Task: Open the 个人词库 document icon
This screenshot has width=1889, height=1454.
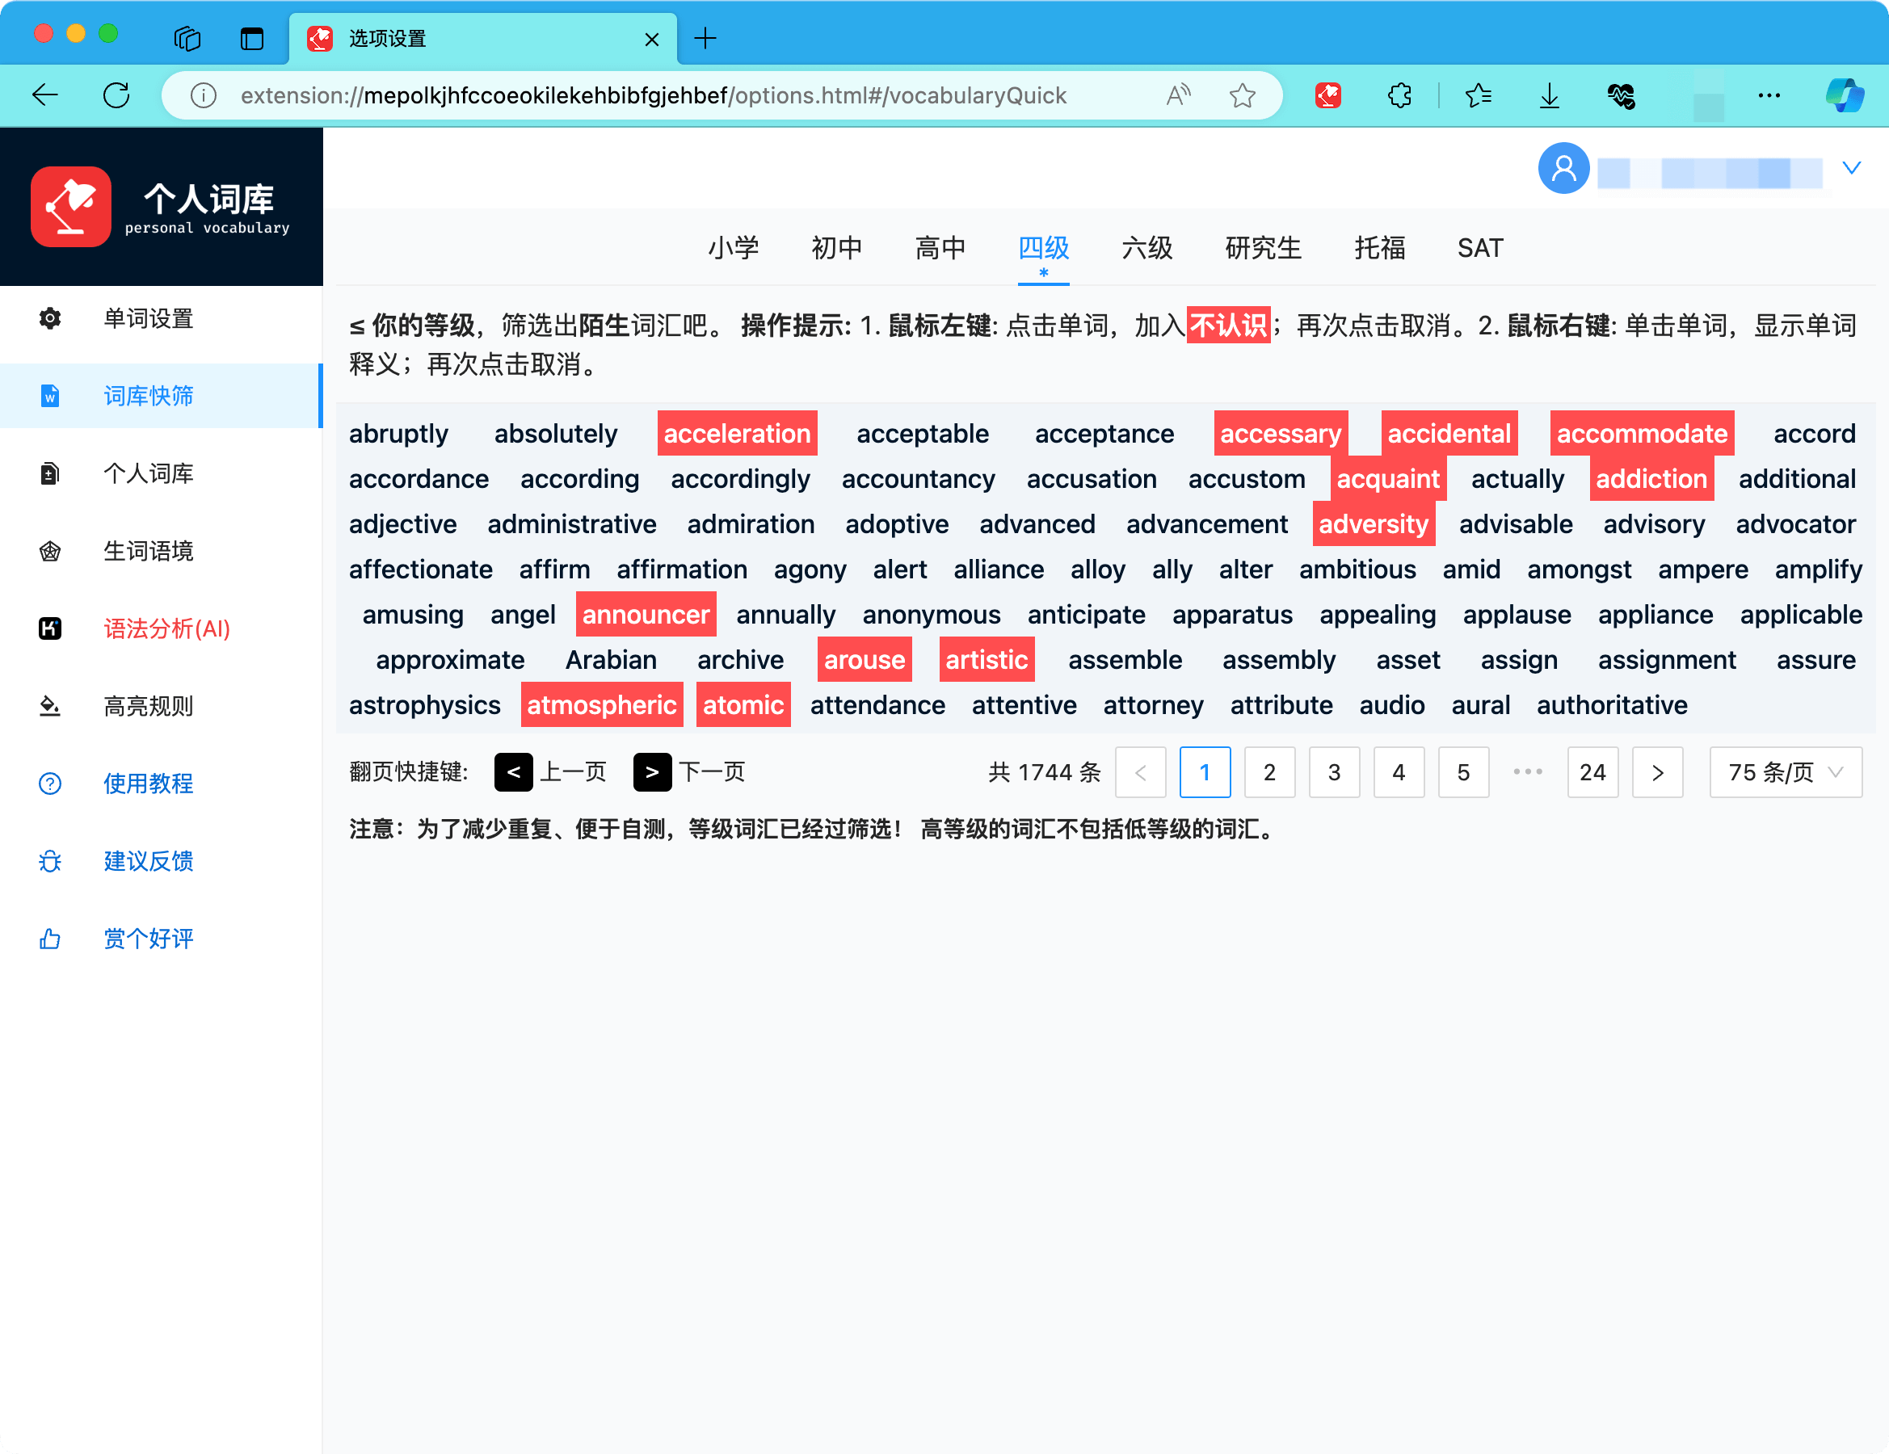Action: (50, 473)
